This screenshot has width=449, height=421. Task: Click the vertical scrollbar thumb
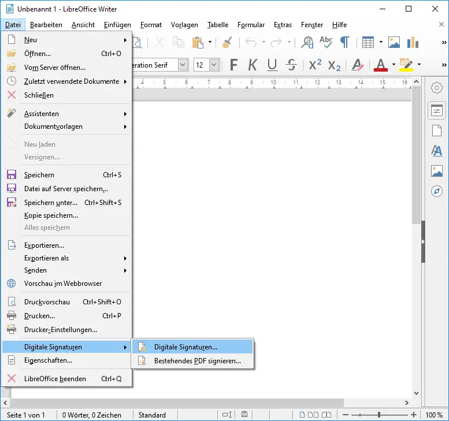pos(416,155)
